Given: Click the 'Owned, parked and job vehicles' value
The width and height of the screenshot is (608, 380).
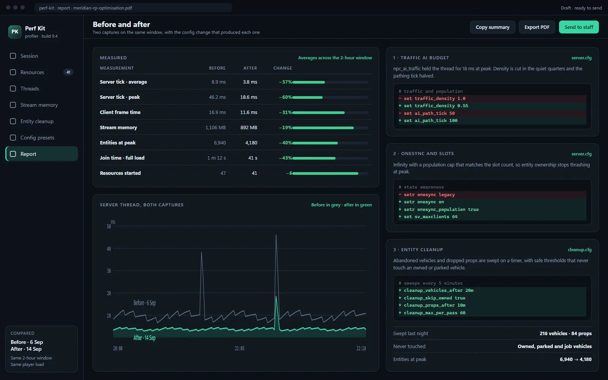Looking at the screenshot, I should [x=554, y=346].
